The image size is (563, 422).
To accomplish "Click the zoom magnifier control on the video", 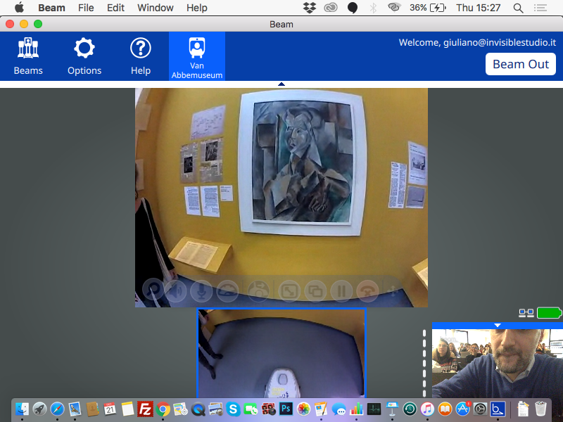I will click(153, 290).
